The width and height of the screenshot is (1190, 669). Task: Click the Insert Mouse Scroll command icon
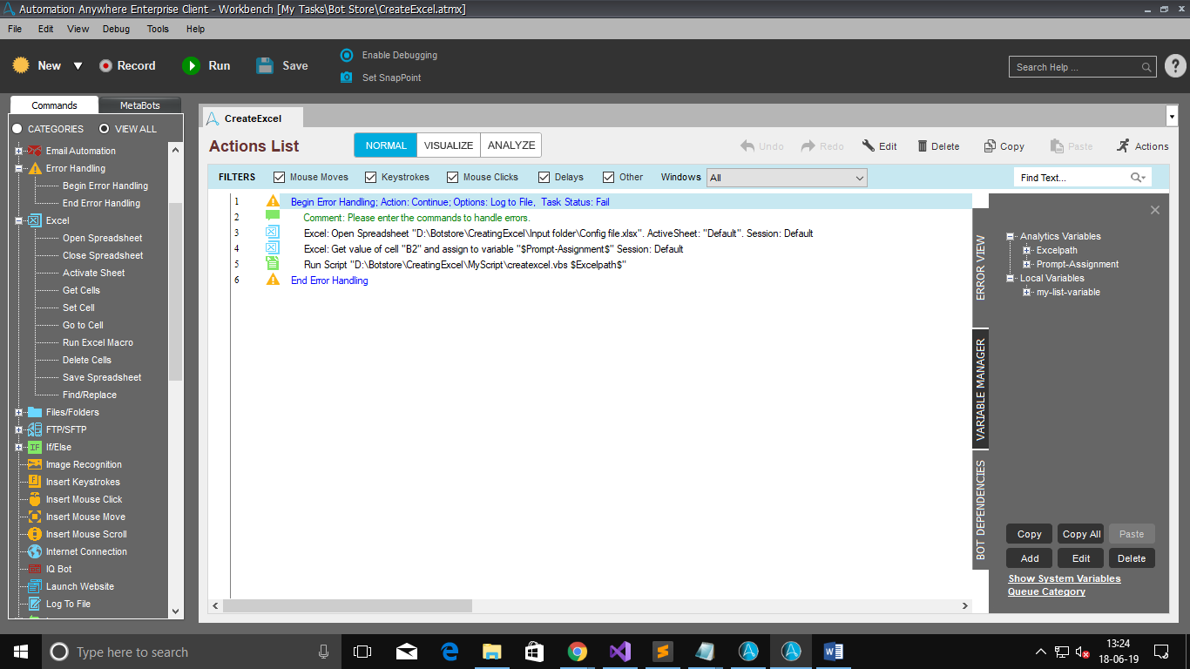click(35, 534)
